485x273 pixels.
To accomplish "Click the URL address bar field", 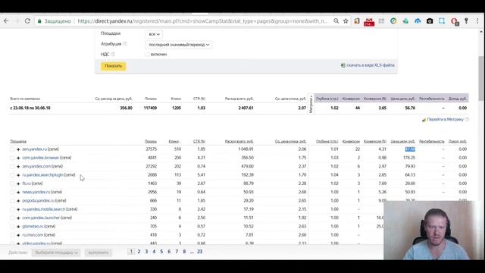I will [x=202, y=21].
